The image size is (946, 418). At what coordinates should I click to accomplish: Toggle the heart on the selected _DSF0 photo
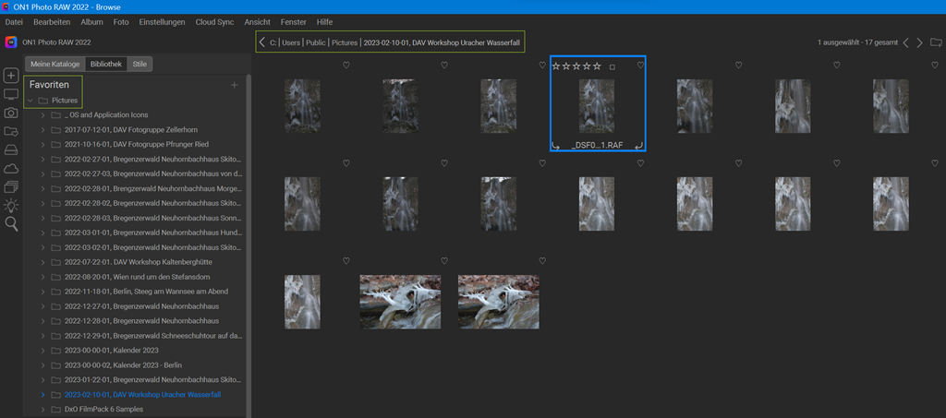click(639, 66)
